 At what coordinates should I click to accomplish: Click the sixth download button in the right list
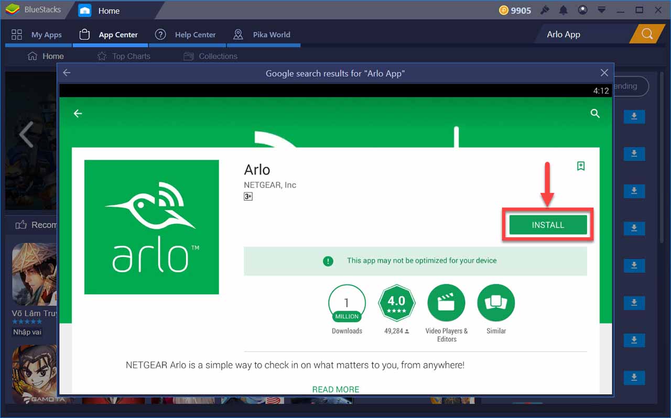pyautogui.click(x=634, y=303)
